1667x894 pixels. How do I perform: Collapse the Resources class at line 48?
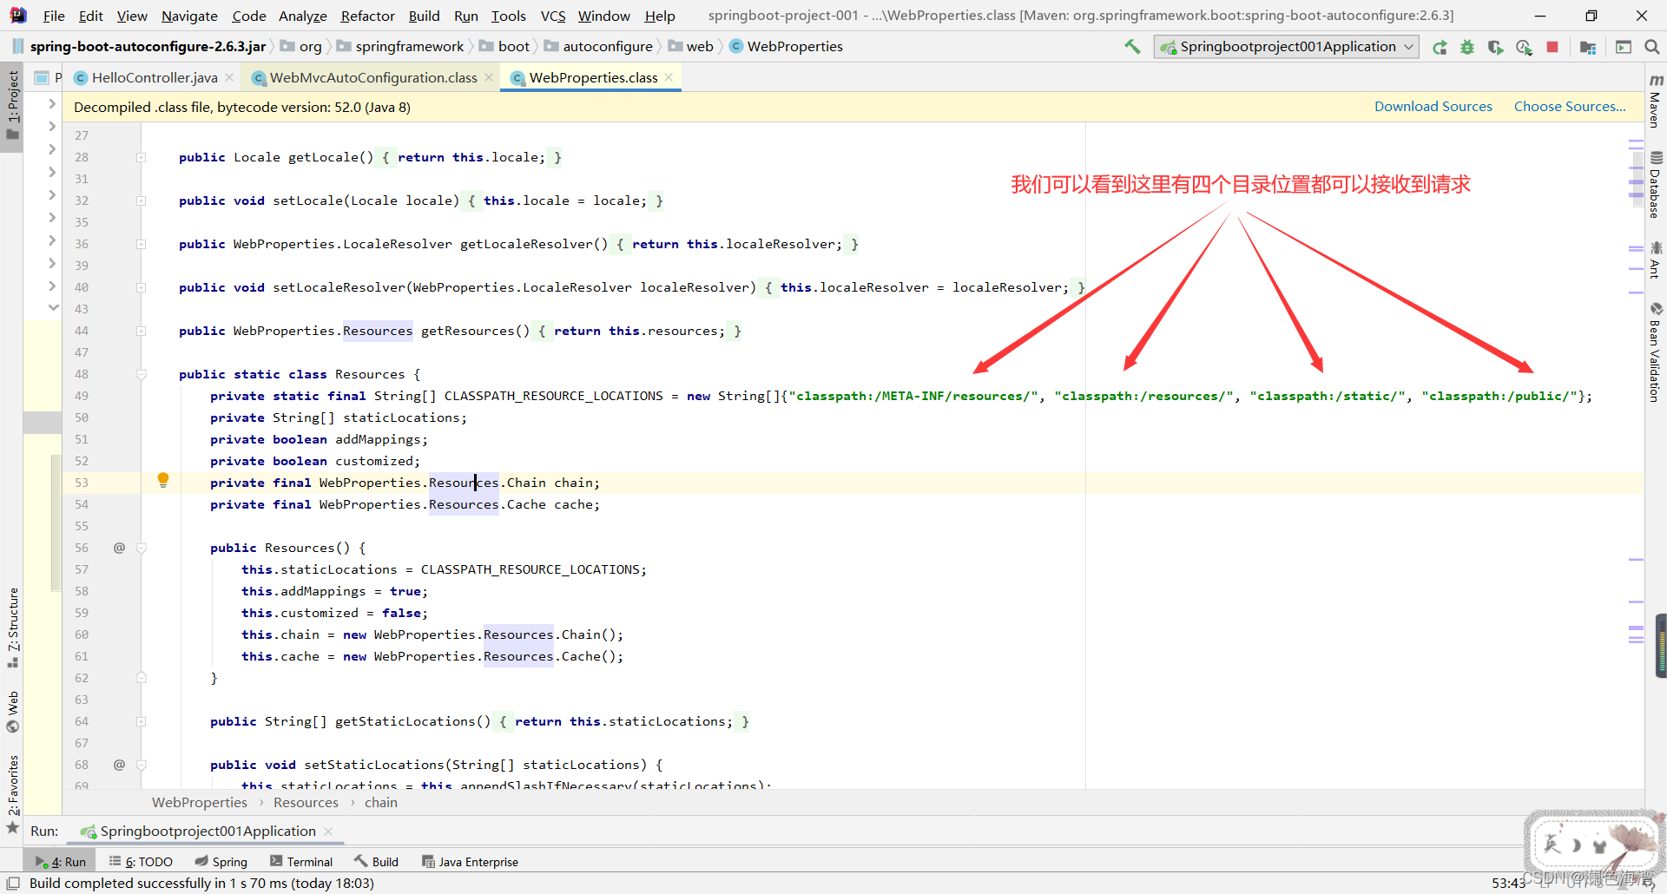[x=141, y=374]
